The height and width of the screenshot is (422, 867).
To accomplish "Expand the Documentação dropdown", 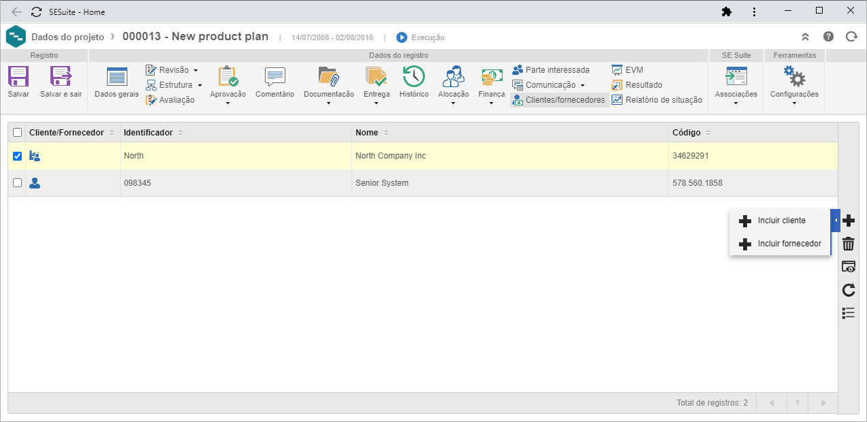I will click(x=329, y=103).
